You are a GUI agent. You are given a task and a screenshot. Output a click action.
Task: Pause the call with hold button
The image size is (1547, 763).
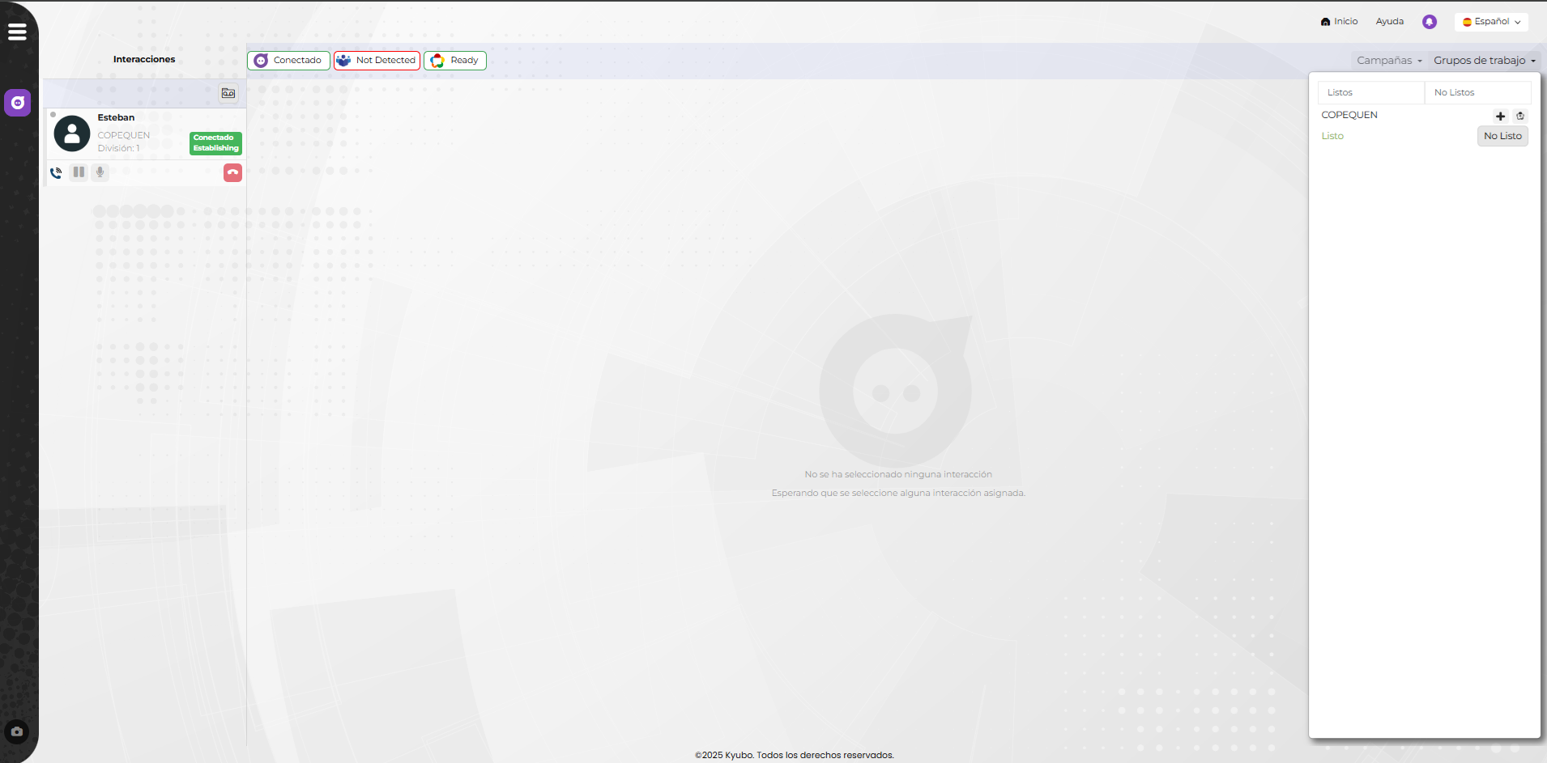[79, 172]
